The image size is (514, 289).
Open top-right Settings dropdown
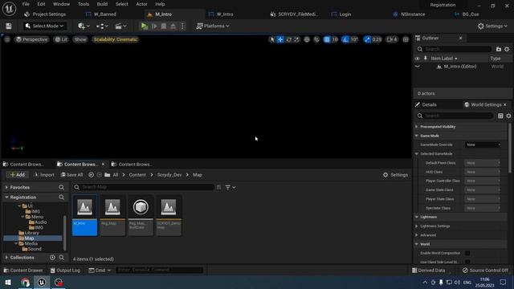492,26
